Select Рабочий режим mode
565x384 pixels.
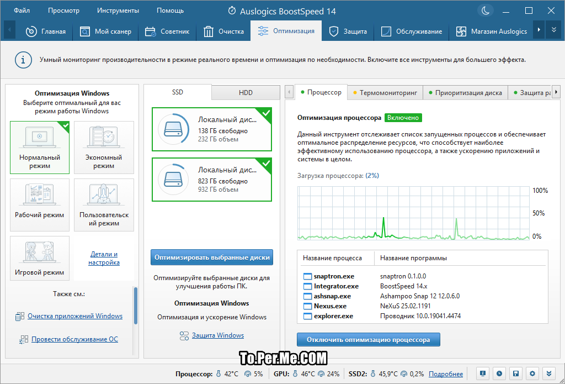coord(40,204)
